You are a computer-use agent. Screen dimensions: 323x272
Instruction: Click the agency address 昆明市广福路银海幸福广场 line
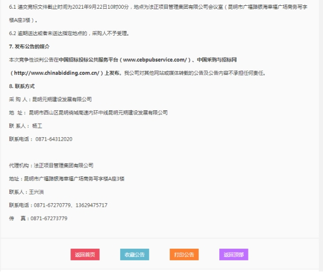click(x=66, y=179)
